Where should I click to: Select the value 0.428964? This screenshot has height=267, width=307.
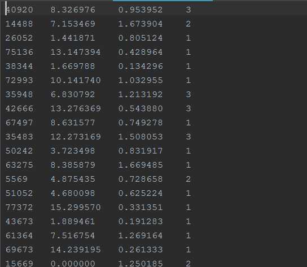click(x=141, y=52)
